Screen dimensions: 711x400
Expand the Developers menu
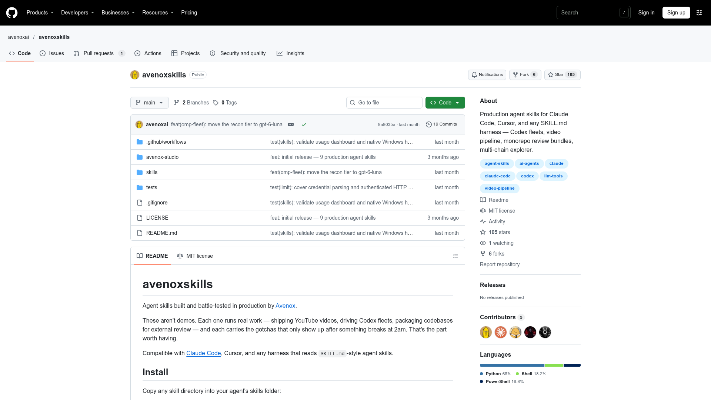[77, 13]
